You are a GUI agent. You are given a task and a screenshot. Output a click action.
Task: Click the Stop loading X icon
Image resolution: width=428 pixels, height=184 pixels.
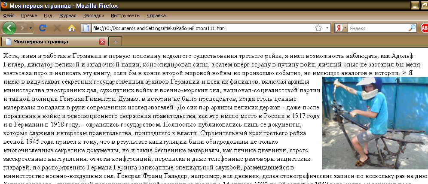coord(57,28)
